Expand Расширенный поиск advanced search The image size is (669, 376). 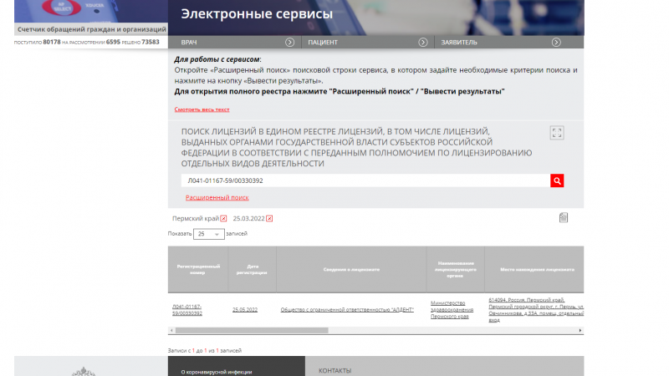click(217, 198)
